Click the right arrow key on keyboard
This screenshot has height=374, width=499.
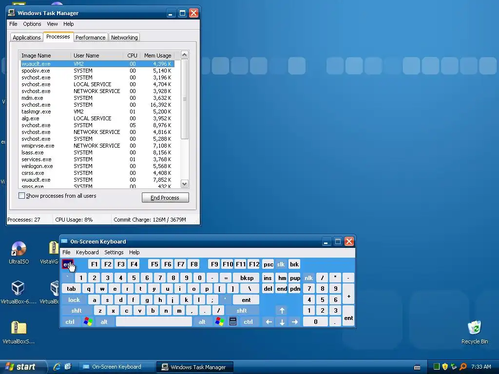coord(295,322)
